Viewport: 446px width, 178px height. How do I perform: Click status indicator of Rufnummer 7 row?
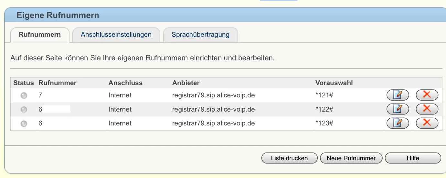(x=24, y=95)
